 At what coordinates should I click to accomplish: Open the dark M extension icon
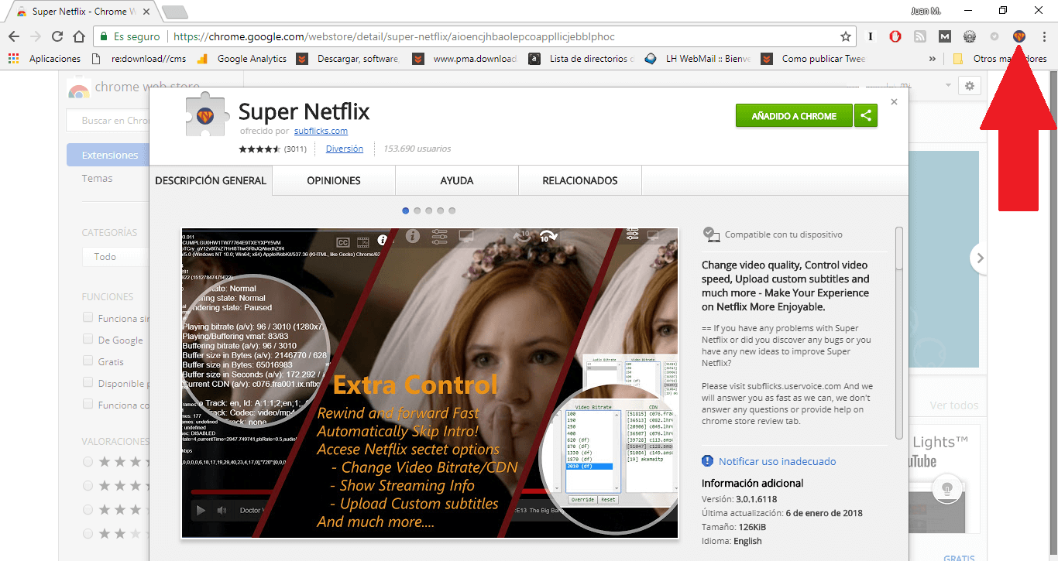coord(945,36)
